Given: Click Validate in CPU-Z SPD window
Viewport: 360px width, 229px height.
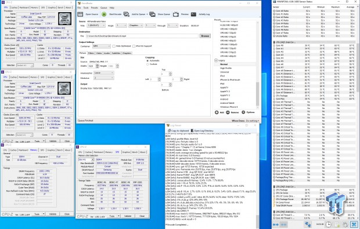Looking at the screenshot, I should [x=128, y=216].
